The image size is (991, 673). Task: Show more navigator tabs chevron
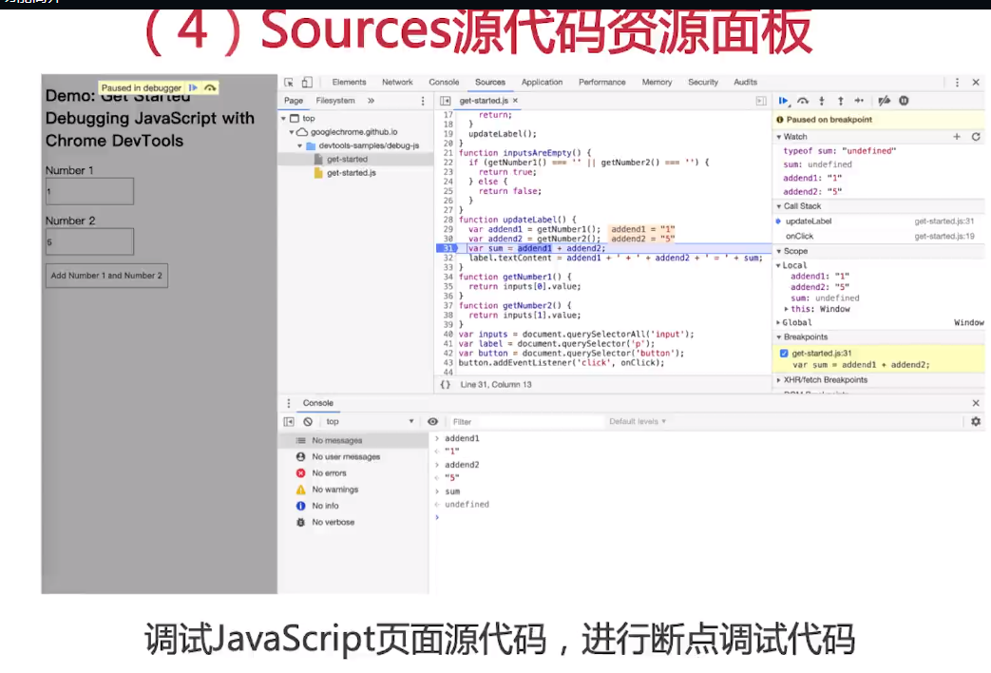pyautogui.click(x=371, y=101)
